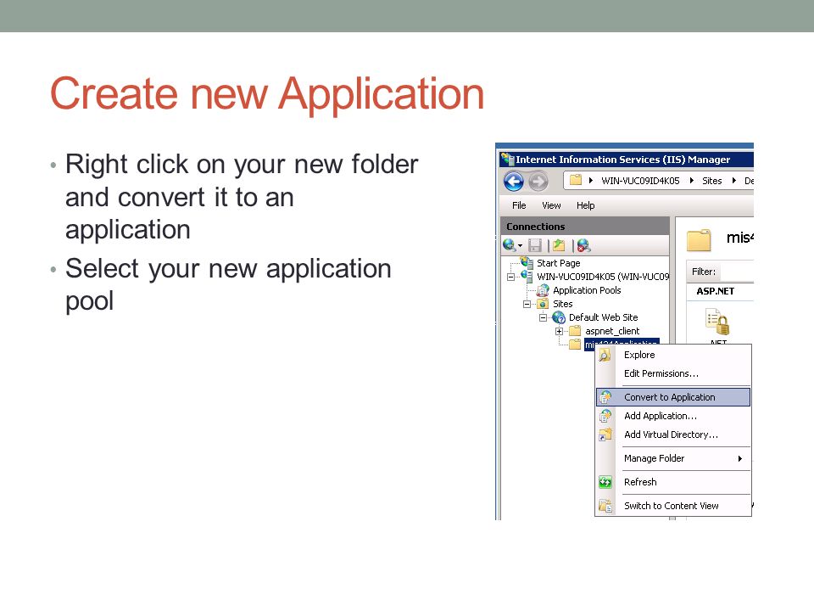Select Application Pools in the tree
This screenshot has width=814, height=611.
pyautogui.click(x=587, y=290)
